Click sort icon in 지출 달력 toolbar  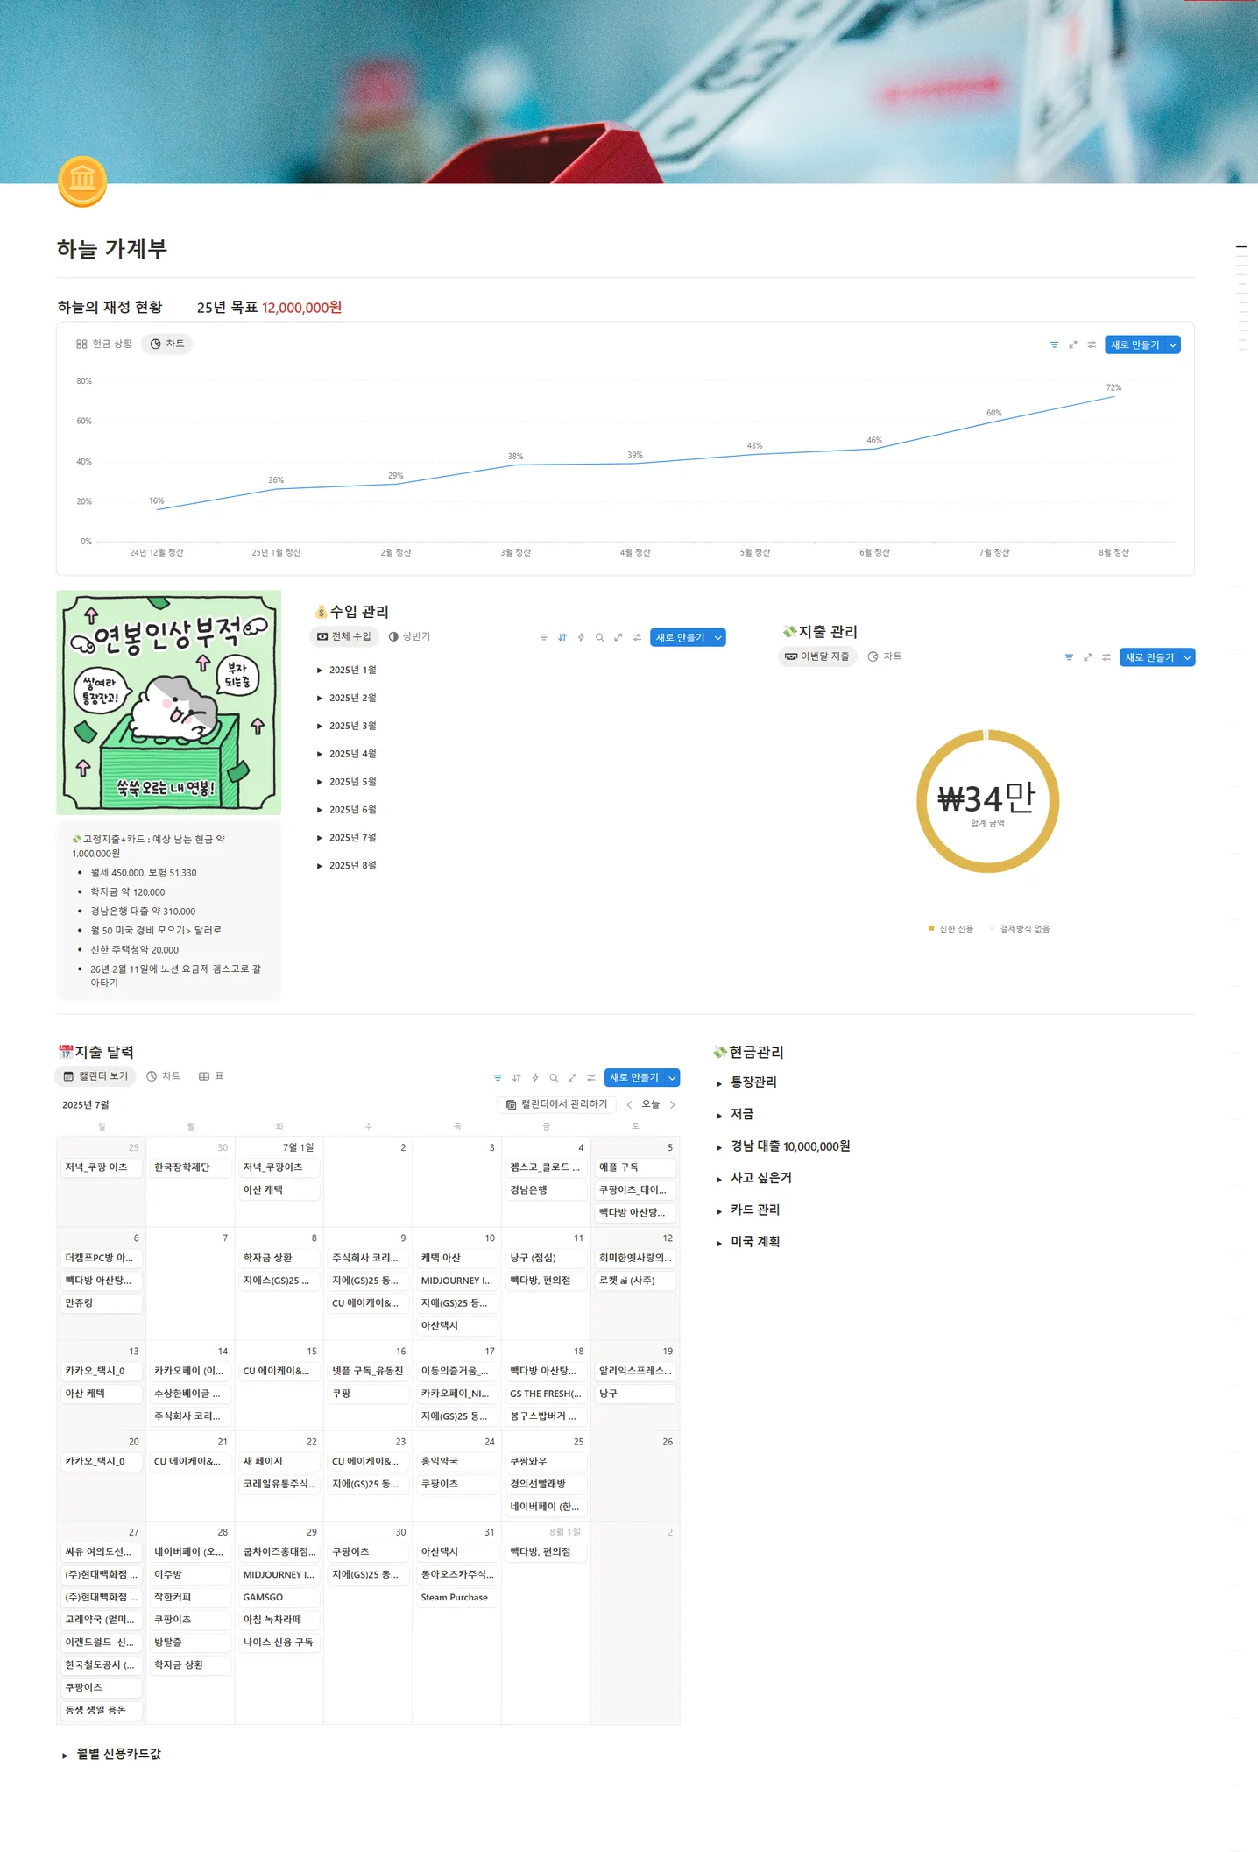click(516, 1078)
